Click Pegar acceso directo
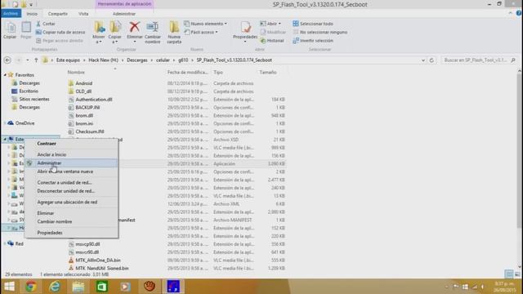523x294 pixels. tap(59, 41)
